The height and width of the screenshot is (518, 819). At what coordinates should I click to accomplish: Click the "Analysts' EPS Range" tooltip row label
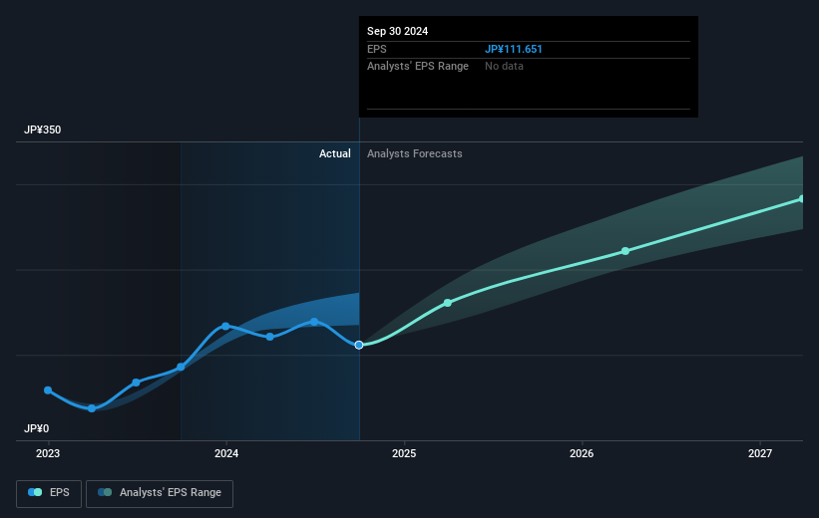pyautogui.click(x=418, y=67)
